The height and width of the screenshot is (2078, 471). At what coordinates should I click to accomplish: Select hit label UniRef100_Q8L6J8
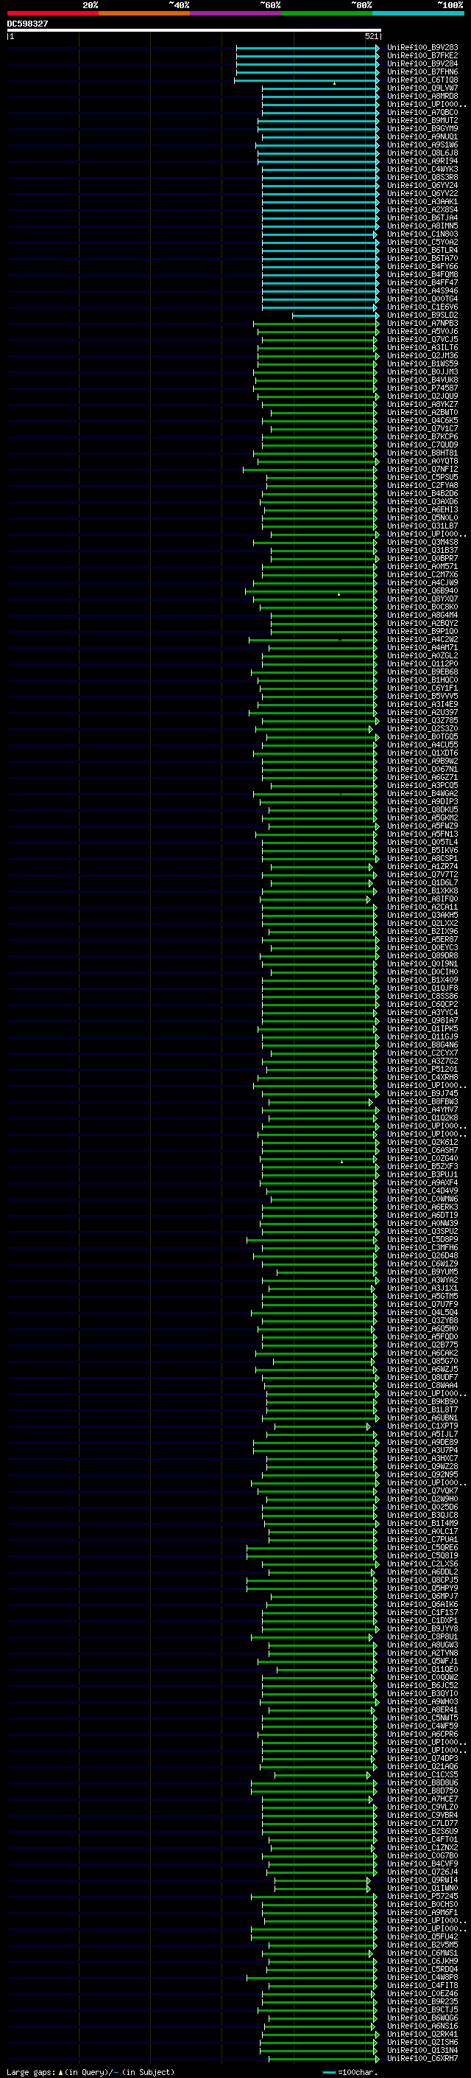pyautogui.click(x=422, y=153)
